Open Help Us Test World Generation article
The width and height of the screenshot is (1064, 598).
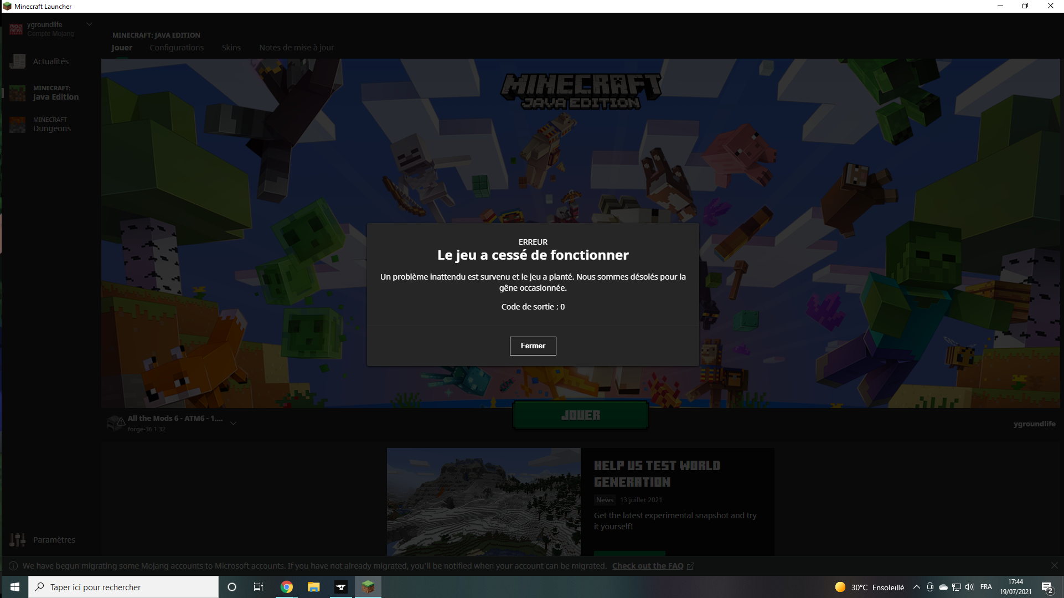[657, 474]
